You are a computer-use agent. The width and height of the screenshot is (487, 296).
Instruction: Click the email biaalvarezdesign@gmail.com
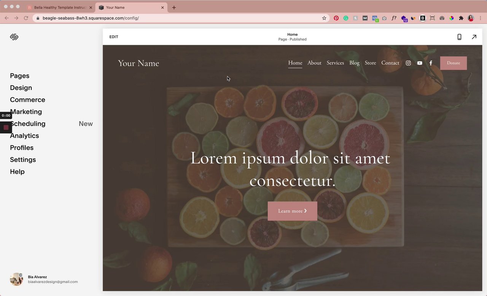[53, 282]
